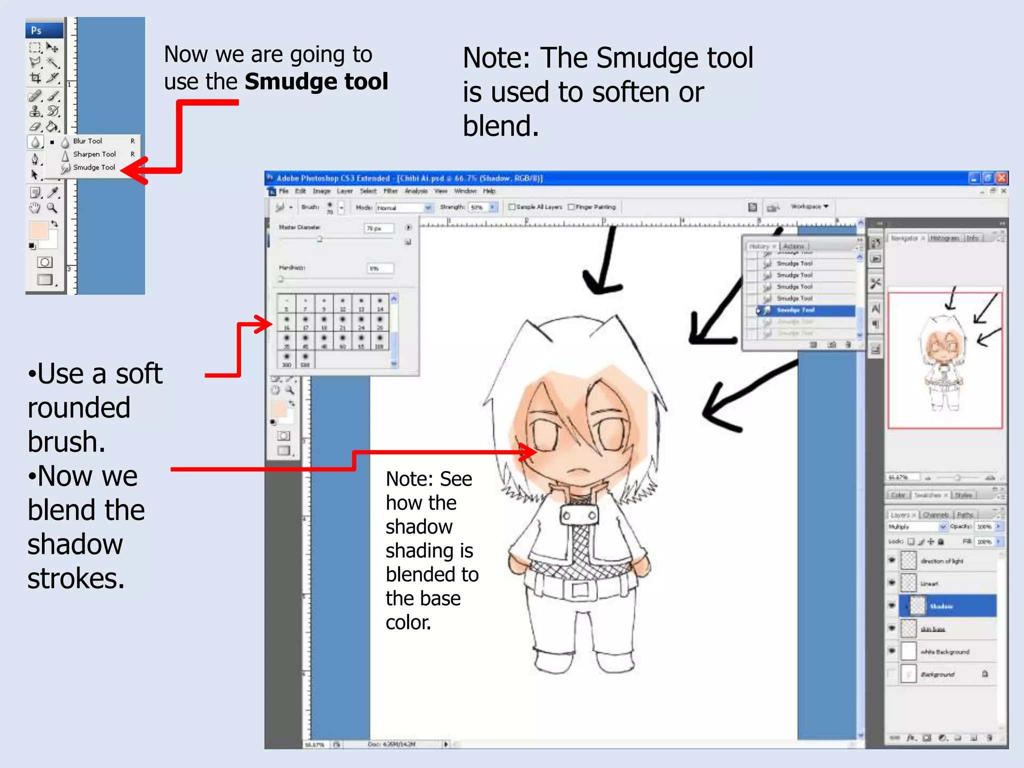This screenshot has width=1024, height=768.
Task: Select the Path Selection tool in left toolbox
Action: click(x=35, y=174)
